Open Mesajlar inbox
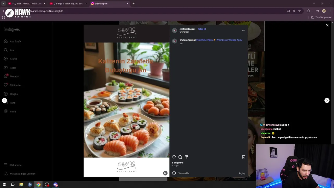Screen dimensions: 334x188 tap(11, 76)
